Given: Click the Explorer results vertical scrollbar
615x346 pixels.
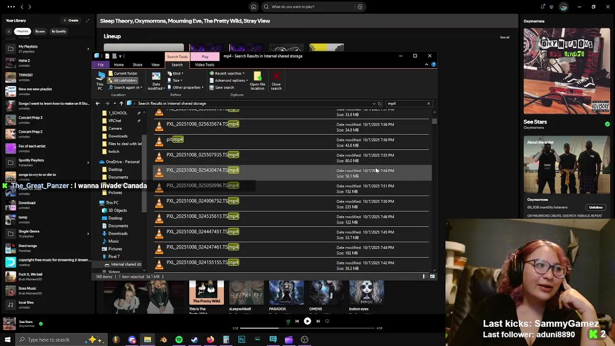Looking at the screenshot, I should tap(434, 121).
